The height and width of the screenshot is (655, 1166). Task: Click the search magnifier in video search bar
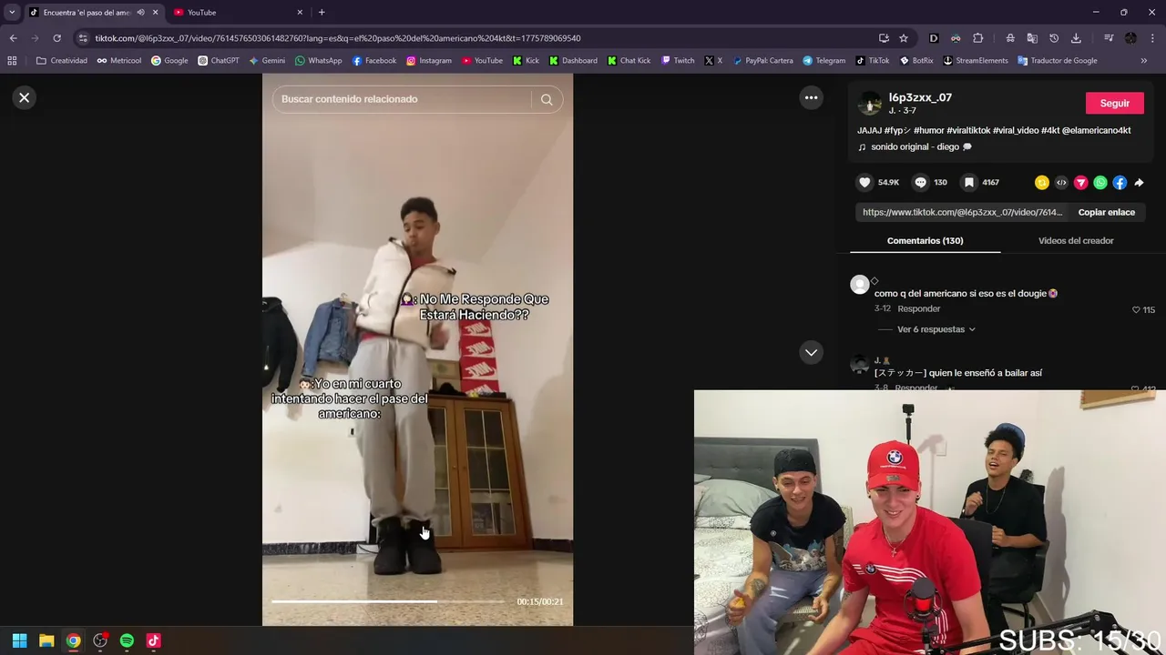tap(547, 99)
